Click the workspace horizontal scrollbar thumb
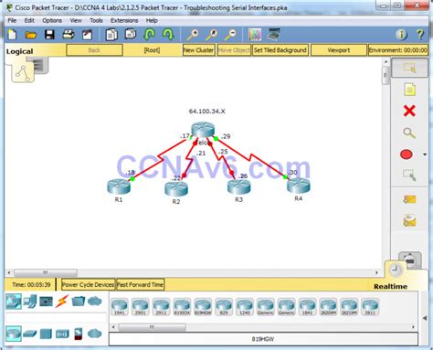This screenshot has width=433, height=350. point(46,272)
